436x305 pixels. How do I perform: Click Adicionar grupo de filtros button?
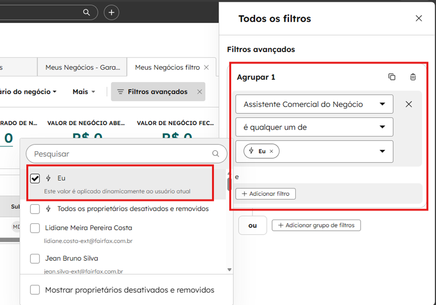[x=316, y=225]
